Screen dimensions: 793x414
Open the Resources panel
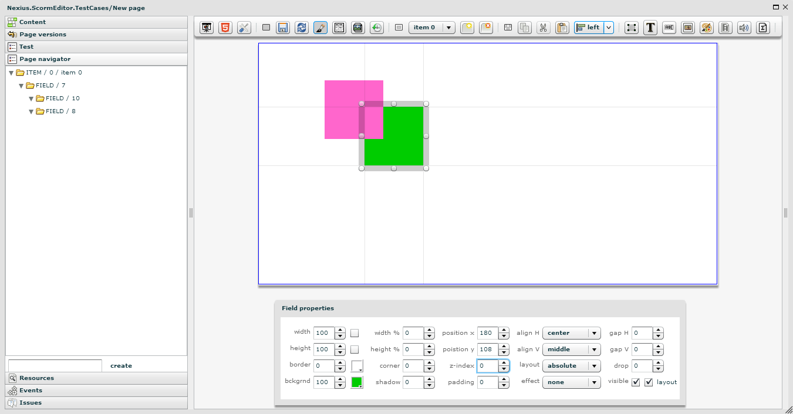36,378
